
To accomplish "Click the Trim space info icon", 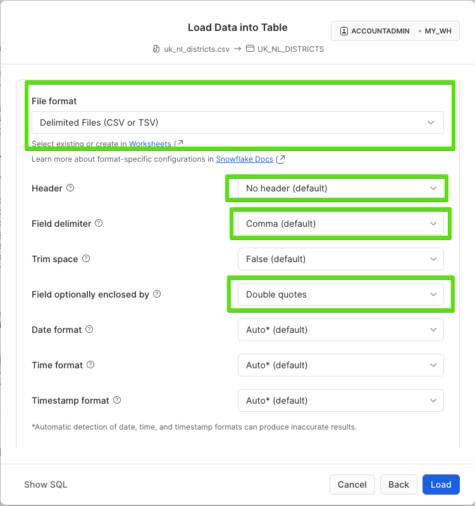I will 86,259.
